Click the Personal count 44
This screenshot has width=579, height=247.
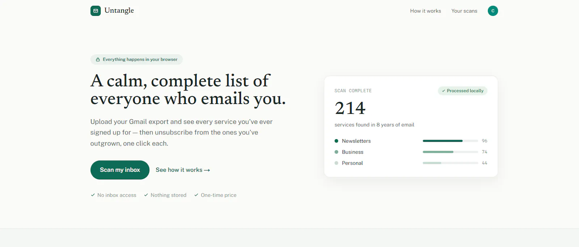[485, 163]
